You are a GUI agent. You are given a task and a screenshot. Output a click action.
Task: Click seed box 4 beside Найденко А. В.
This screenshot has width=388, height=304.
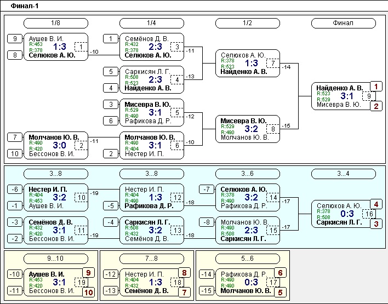click(111, 88)
